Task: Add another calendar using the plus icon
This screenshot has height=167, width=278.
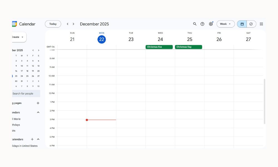Action: tap(32, 139)
